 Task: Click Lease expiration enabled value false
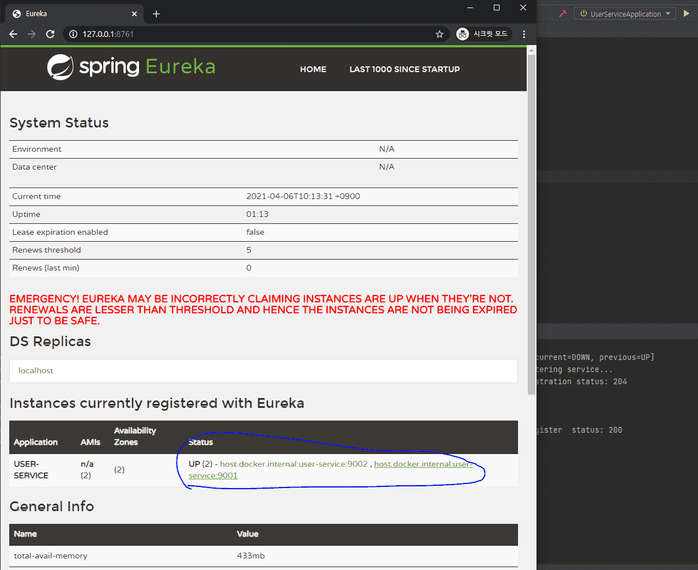[255, 232]
